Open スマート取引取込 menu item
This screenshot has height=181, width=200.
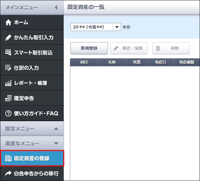click(32, 52)
